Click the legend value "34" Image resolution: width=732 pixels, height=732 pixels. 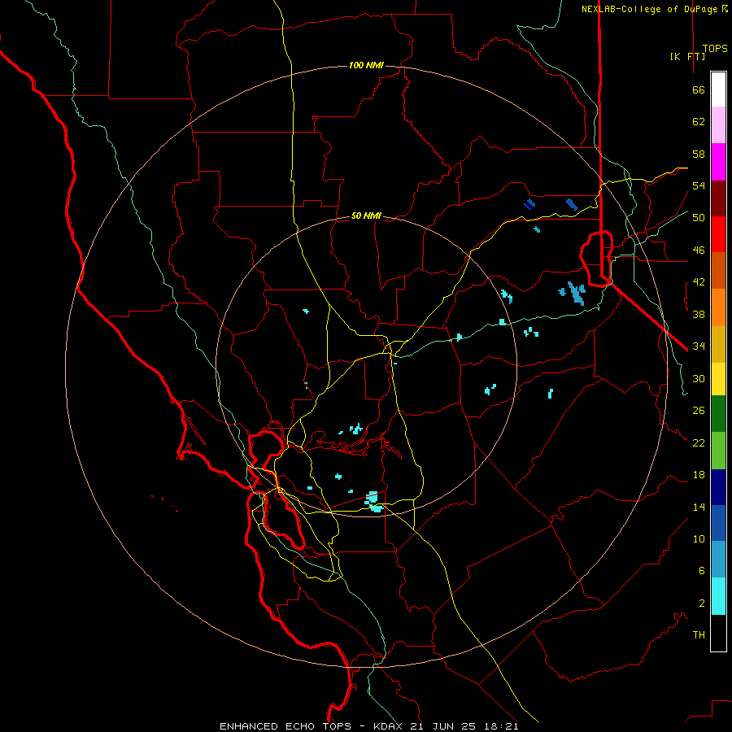point(699,346)
